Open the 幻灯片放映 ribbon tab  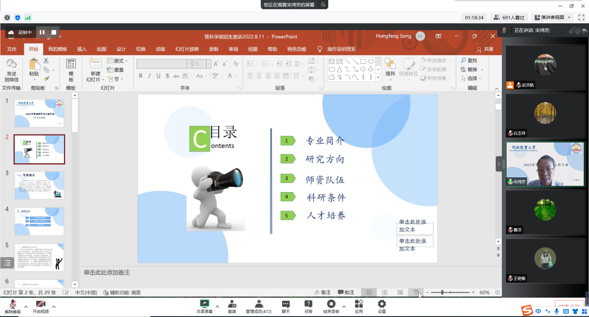(187, 49)
